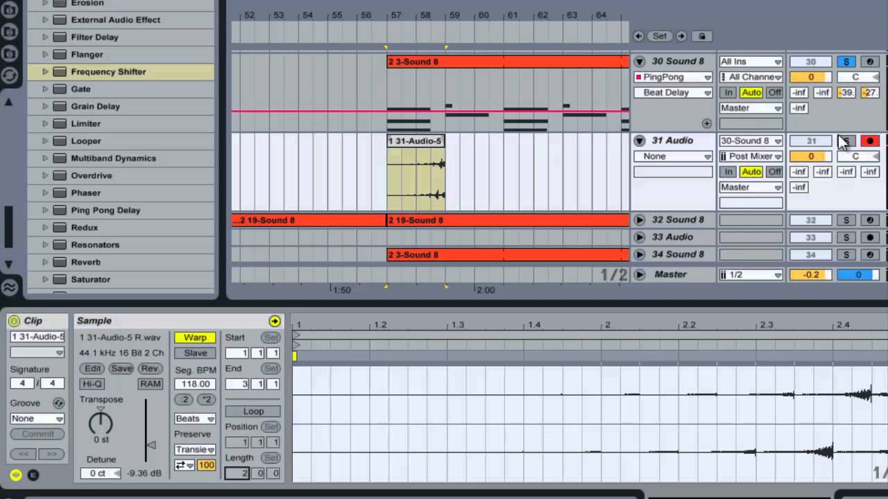
Task: Click the yellow Sample box icon
Action: 15,475
